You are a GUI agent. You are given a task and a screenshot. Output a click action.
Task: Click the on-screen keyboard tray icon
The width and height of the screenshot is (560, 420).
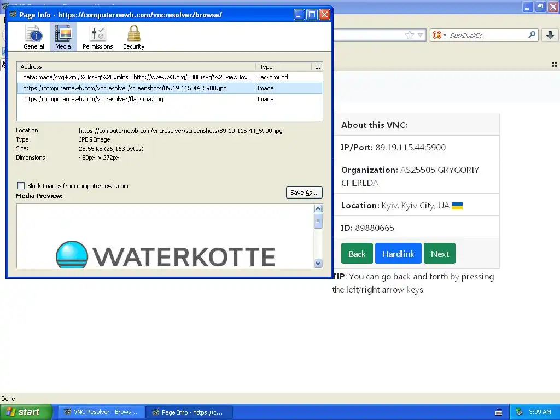[x=499, y=412]
